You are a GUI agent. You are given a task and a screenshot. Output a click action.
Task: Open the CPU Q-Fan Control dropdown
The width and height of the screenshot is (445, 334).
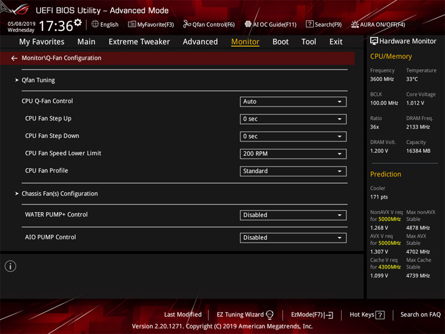pyautogui.click(x=293, y=101)
